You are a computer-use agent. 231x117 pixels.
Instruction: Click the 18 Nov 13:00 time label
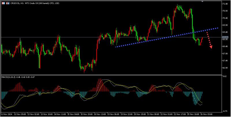tap(100, 114)
